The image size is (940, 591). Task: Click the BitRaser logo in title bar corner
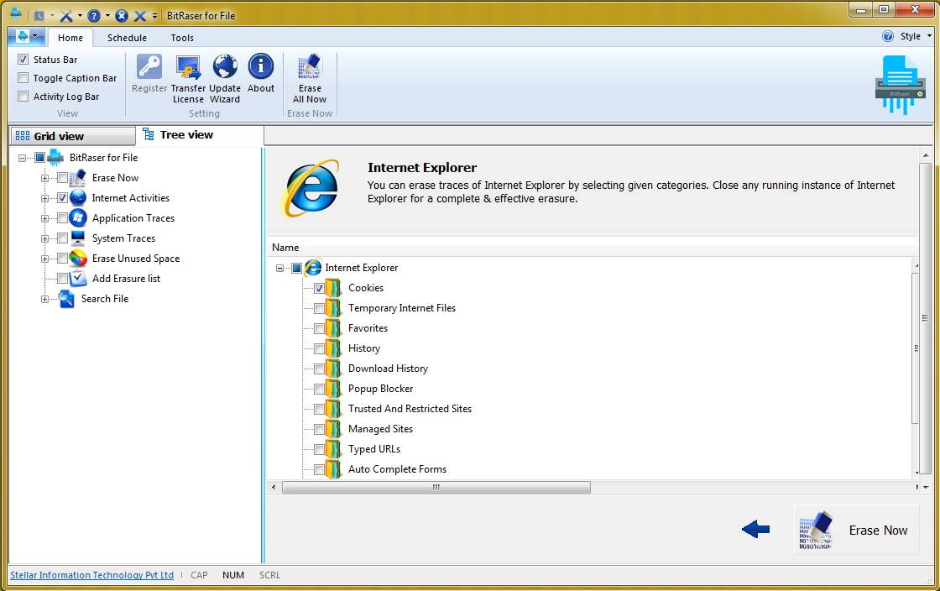pos(16,13)
